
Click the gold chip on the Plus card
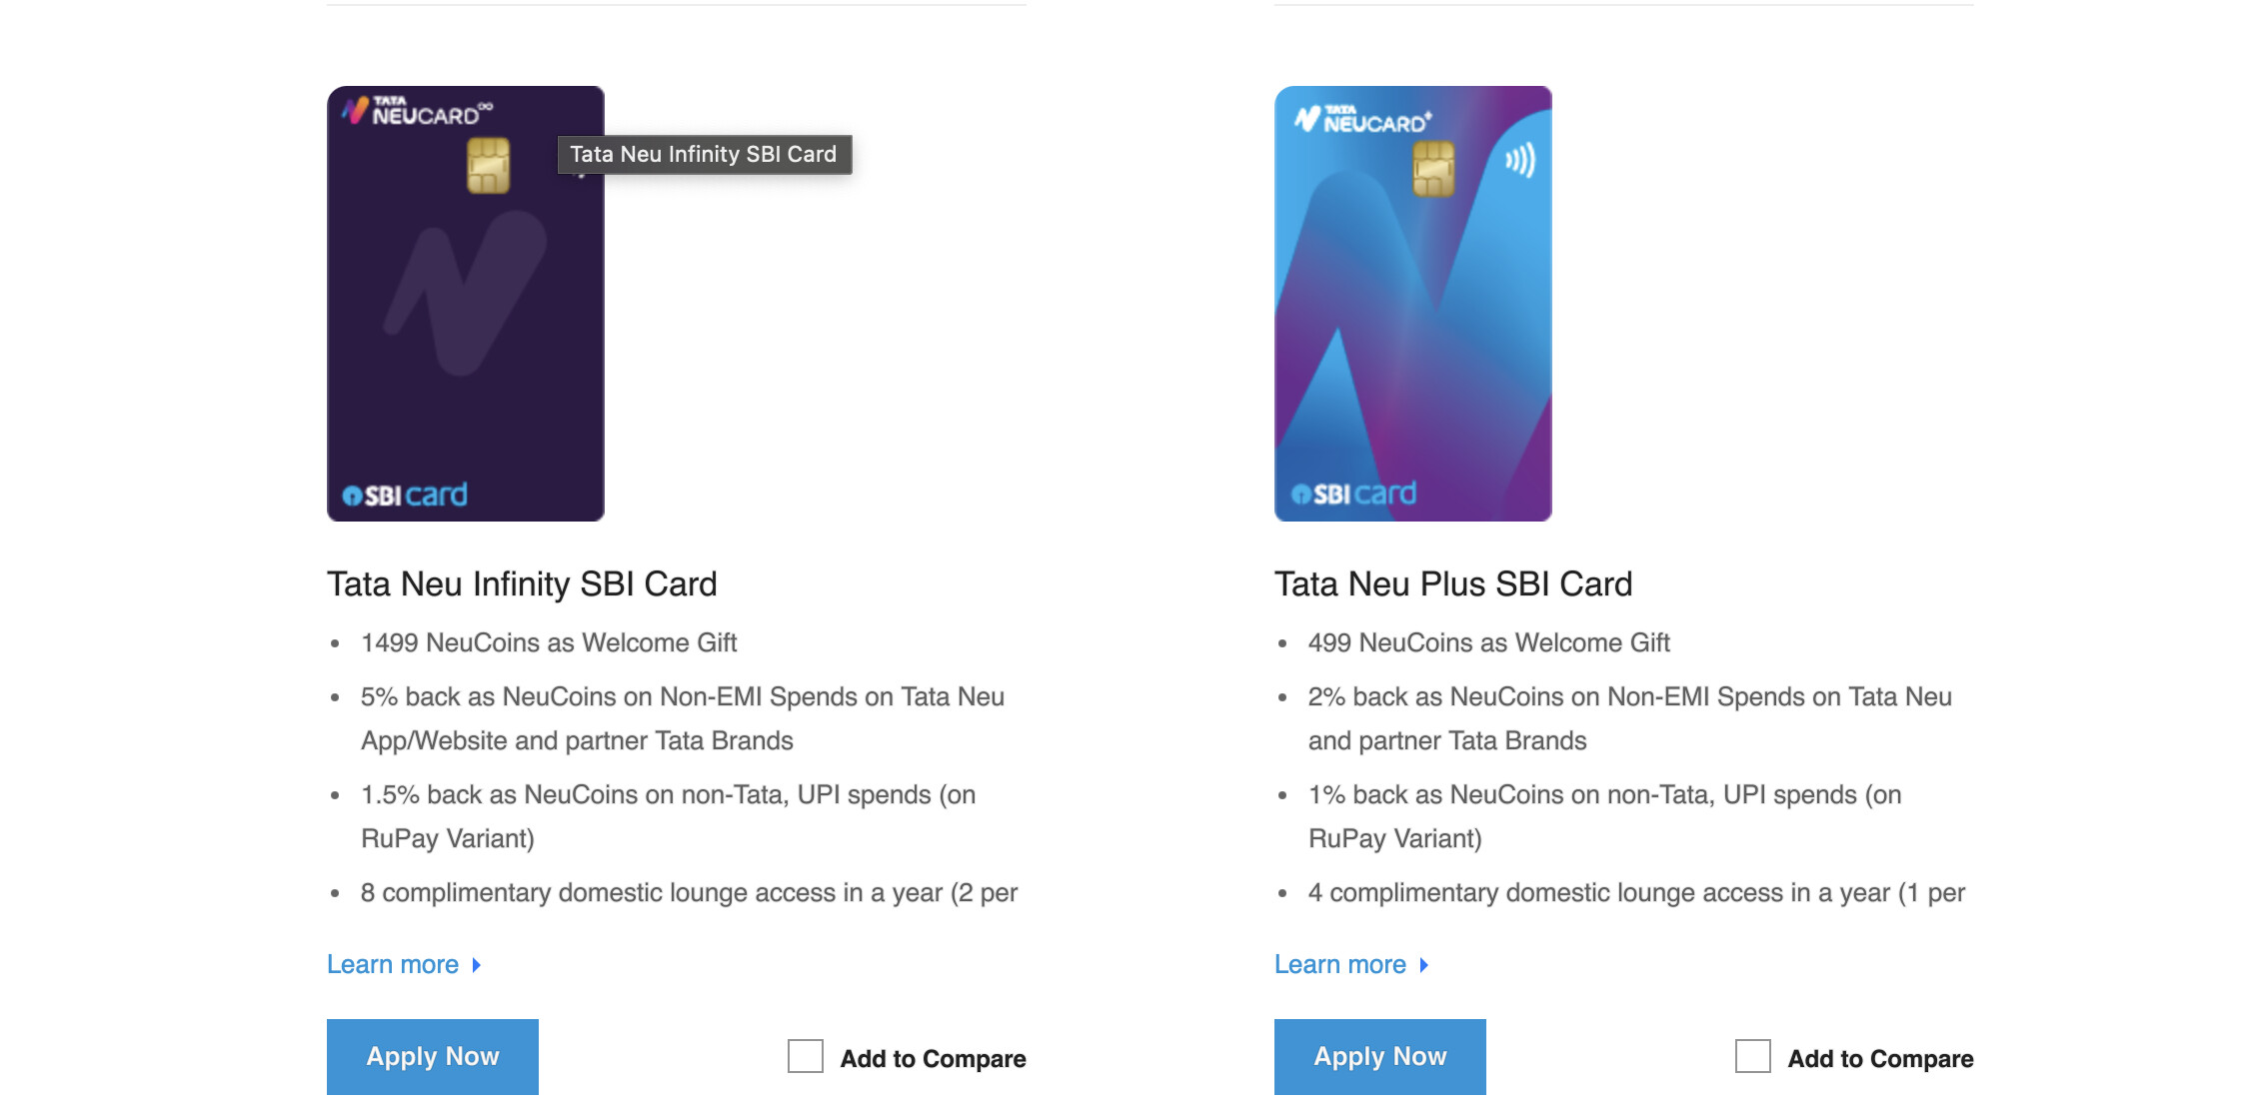coord(1433,169)
